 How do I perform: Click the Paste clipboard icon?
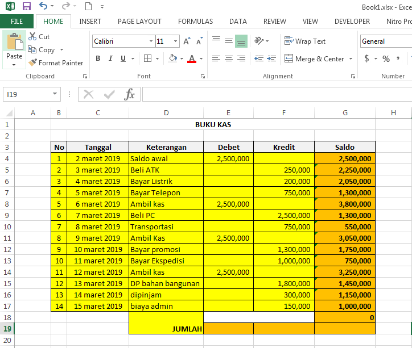point(14,41)
